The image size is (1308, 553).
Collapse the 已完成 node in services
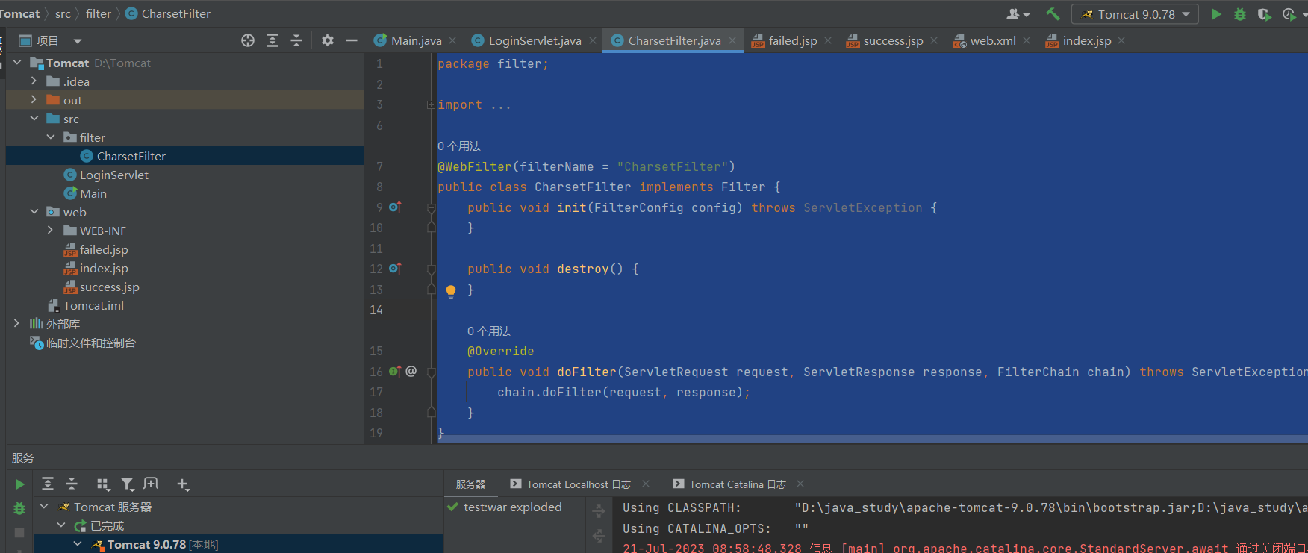[61, 526]
